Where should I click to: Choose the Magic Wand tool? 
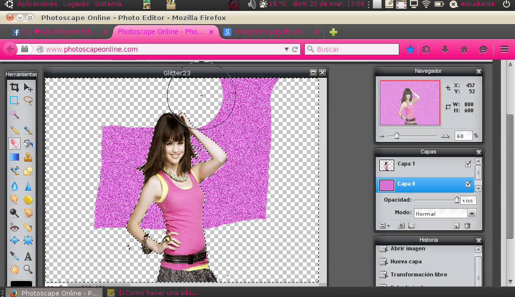(x=15, y=115)
